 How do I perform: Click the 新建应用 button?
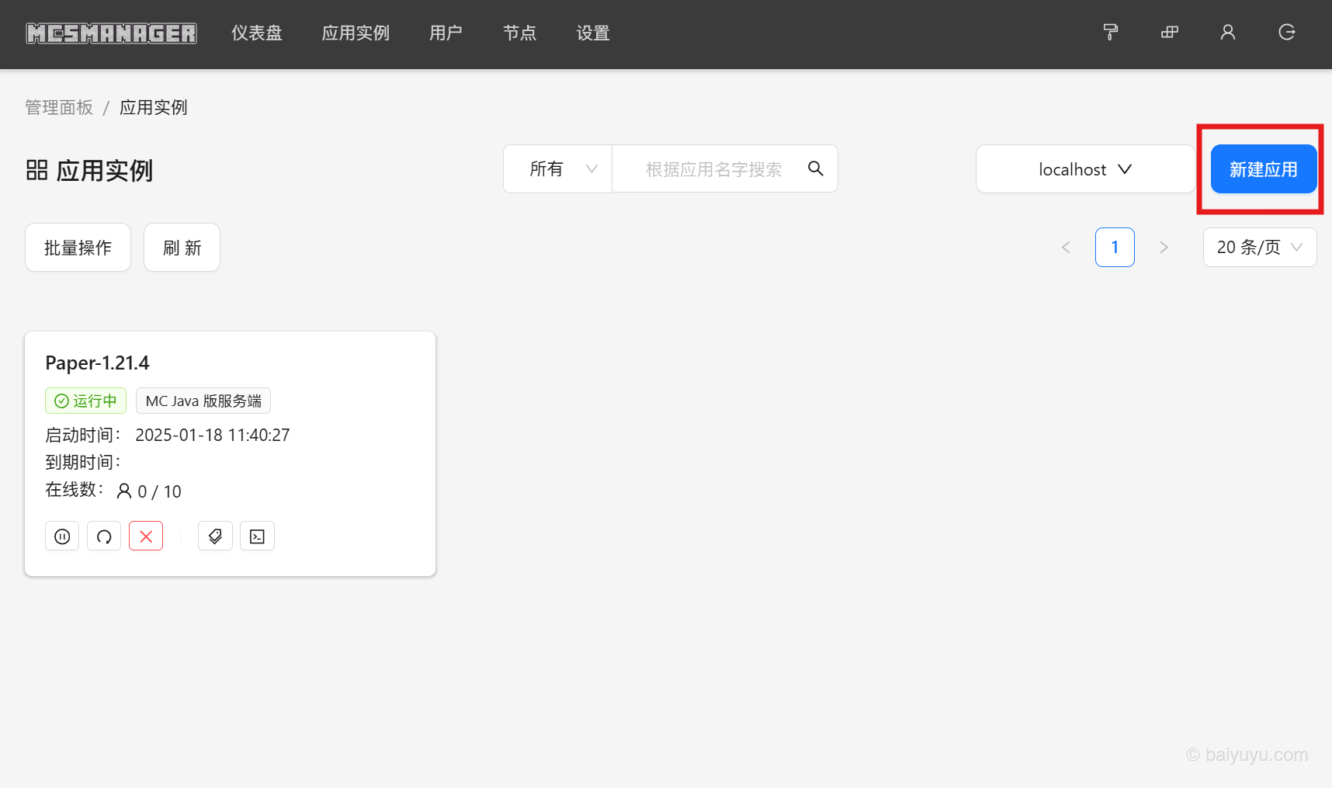click(1263, 168)
